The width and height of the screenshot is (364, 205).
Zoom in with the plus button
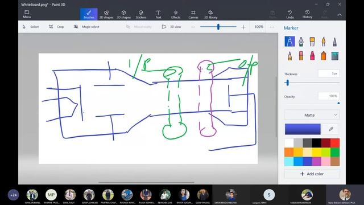point(243,27)
